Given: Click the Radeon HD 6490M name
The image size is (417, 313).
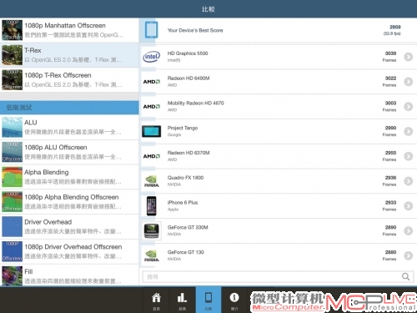Looking at the screenshot, I should pos(188,78).
